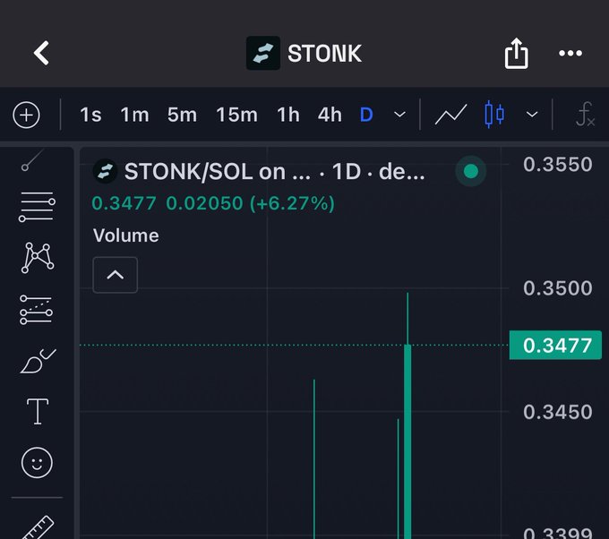The height and width of the screenshot is (539, 609).
Task: Open the emoji smiley icons tool
Action: [x=37, y=463]
